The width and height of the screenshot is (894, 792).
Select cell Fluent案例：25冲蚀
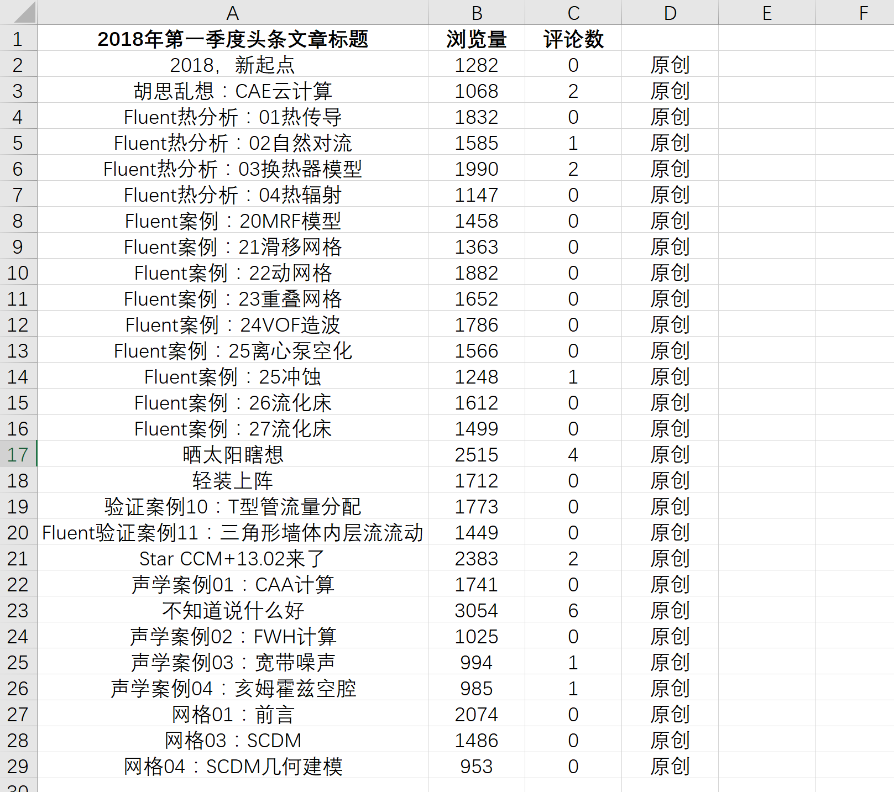(233, 376)
